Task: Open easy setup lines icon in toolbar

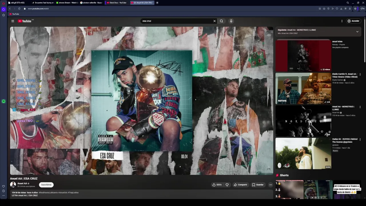Action: click(x=345, y=9)
